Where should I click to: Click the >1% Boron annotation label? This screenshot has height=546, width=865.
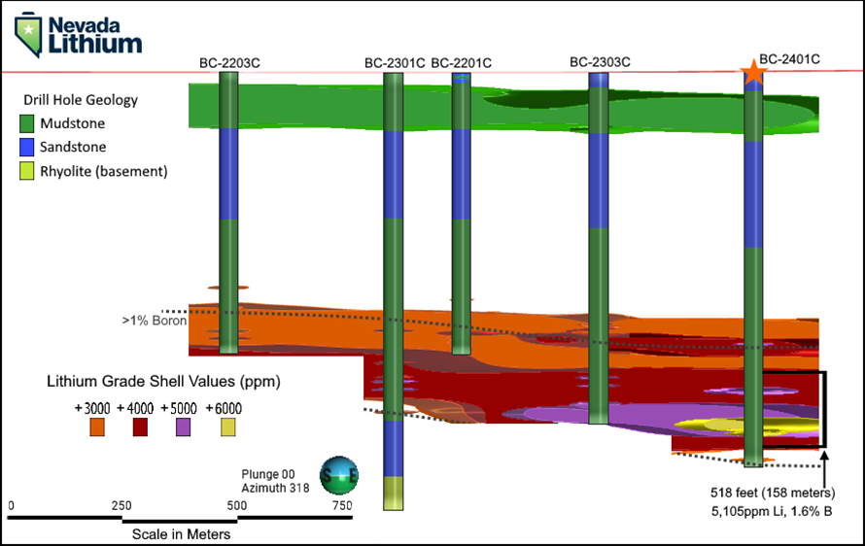[x=153, y=320]
